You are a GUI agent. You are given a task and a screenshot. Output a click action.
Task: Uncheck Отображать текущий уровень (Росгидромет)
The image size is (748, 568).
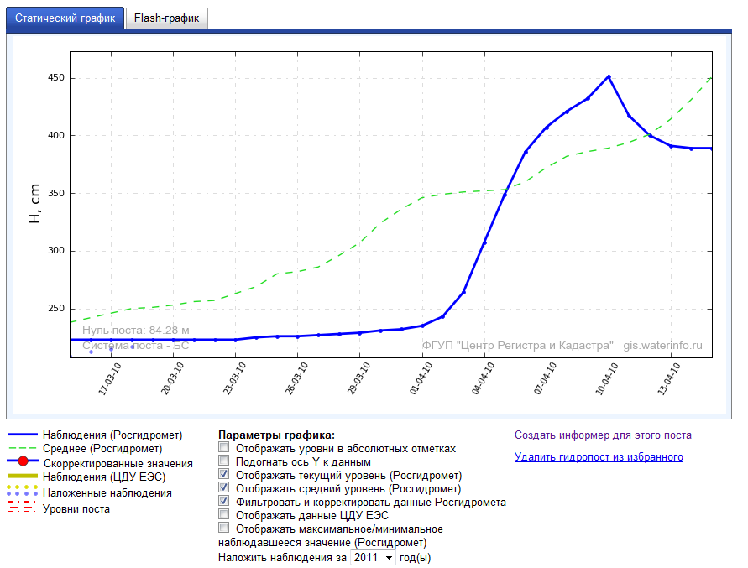223,475
